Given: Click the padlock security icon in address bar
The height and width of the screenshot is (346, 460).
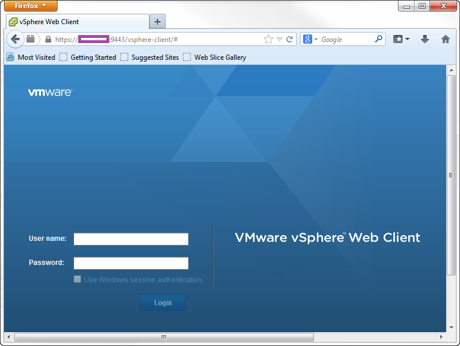Looking at the screenshot, I should [48, 39].
